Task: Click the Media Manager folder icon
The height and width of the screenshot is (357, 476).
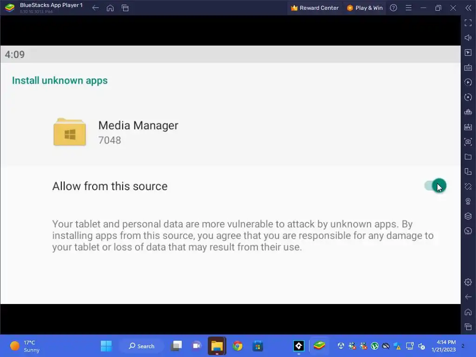Action: (70, 132)
